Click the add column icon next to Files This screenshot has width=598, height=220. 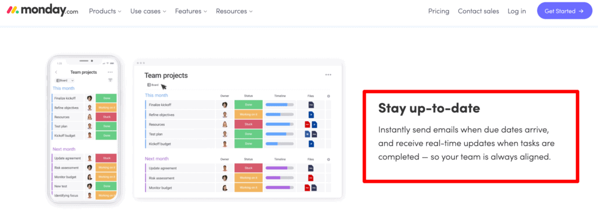328,96
